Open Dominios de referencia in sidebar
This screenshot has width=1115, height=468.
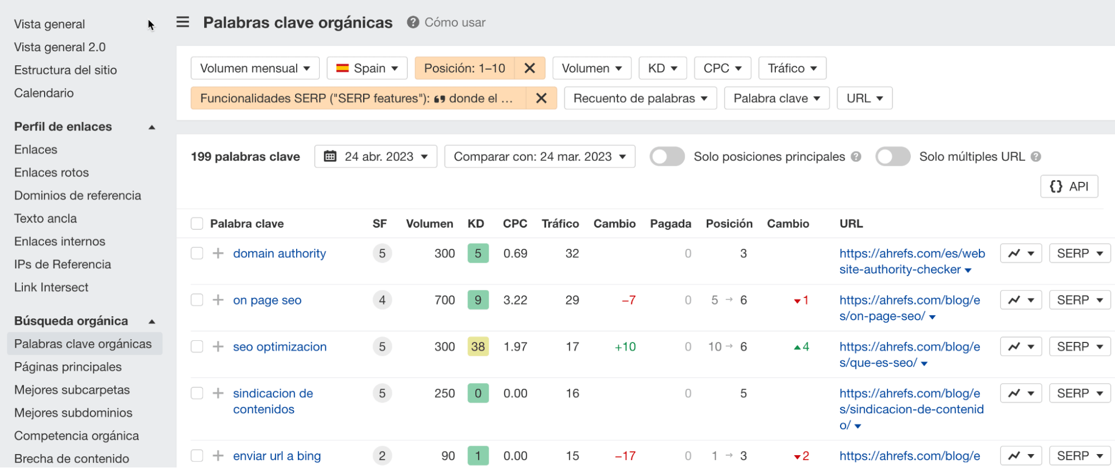point(78,196)
